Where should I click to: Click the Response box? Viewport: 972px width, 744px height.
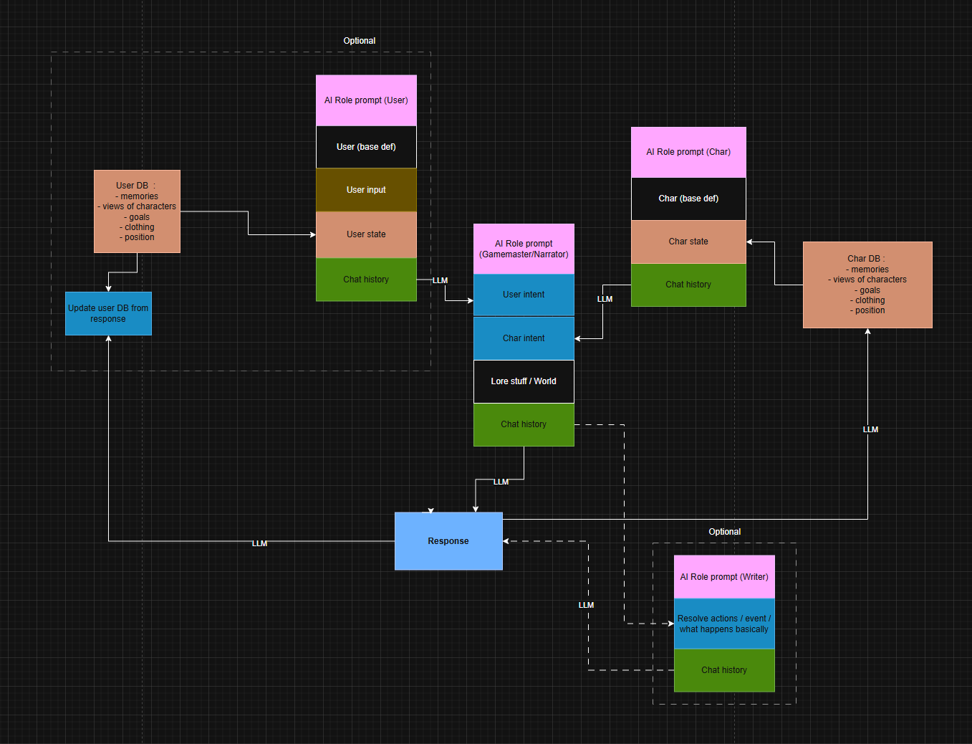[x=448, y=541]
